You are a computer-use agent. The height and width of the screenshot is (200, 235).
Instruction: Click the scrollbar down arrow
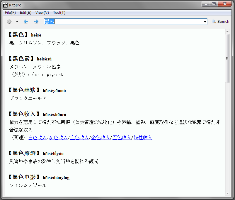coord(227,193)
